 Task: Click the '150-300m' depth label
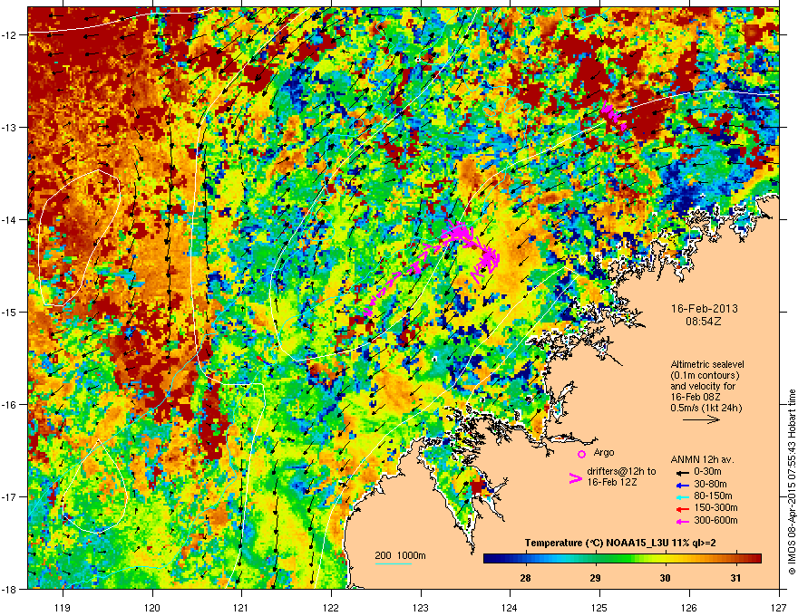(x=715, y=508)
